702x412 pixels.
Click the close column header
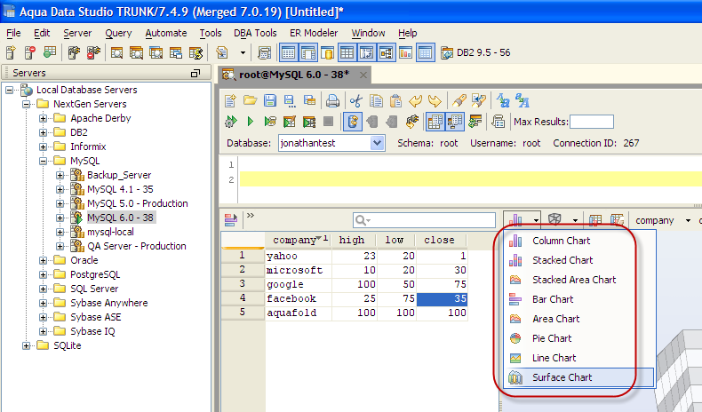tap(441, 241)
